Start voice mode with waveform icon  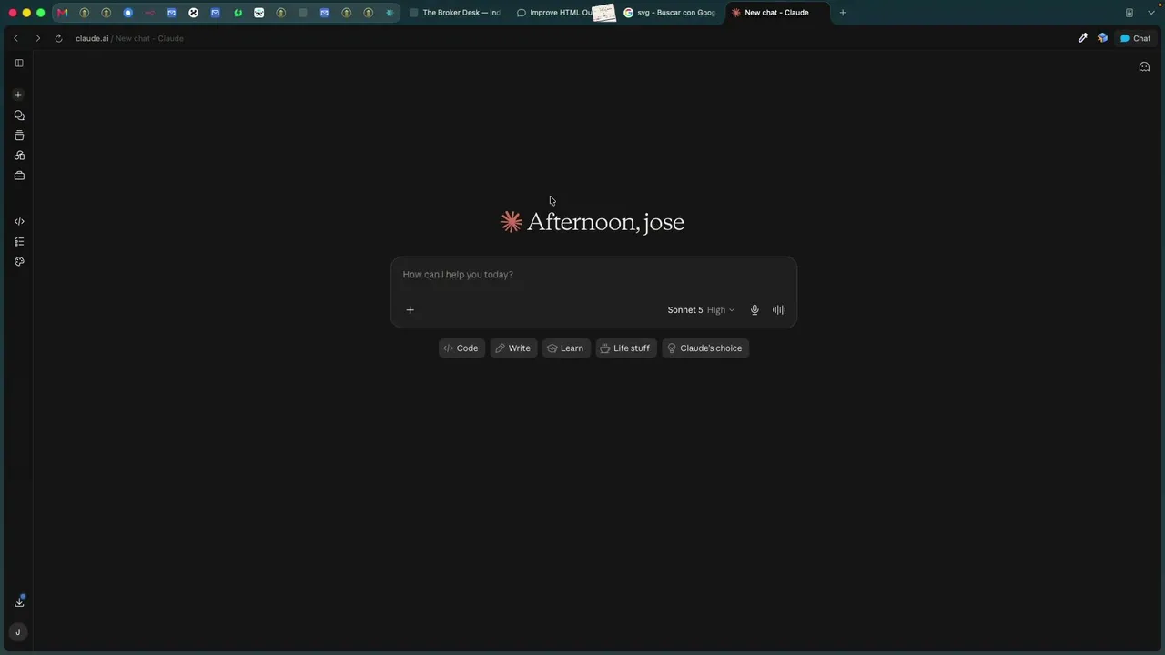tap(779, 310)
